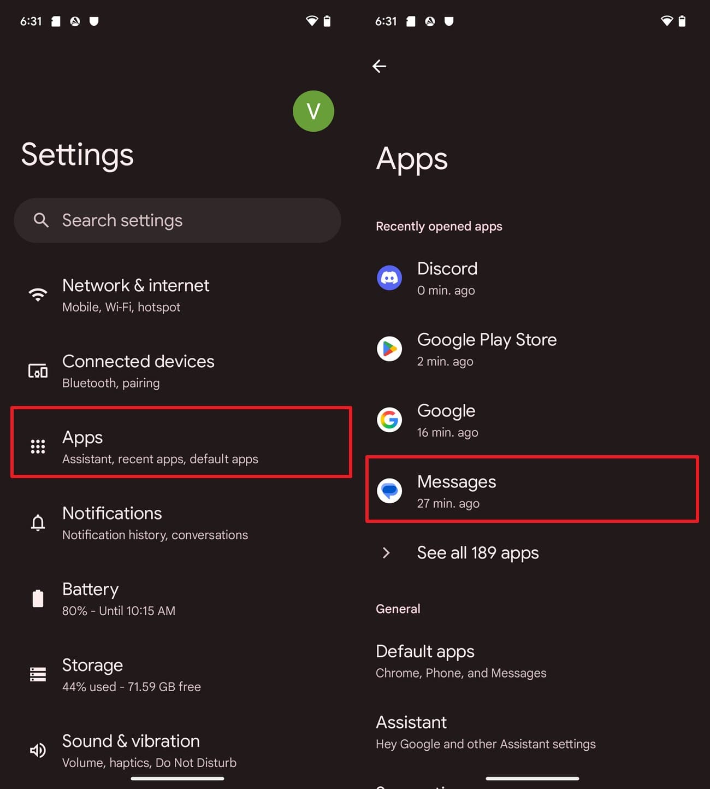Go back using the arrow on Apps screen
The width and height of the screenshot is (710, 789).
[380, 66]
